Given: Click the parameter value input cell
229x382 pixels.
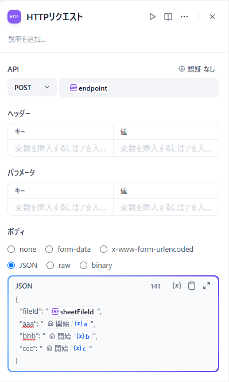Looking at the screenshot, I should 166,207.
